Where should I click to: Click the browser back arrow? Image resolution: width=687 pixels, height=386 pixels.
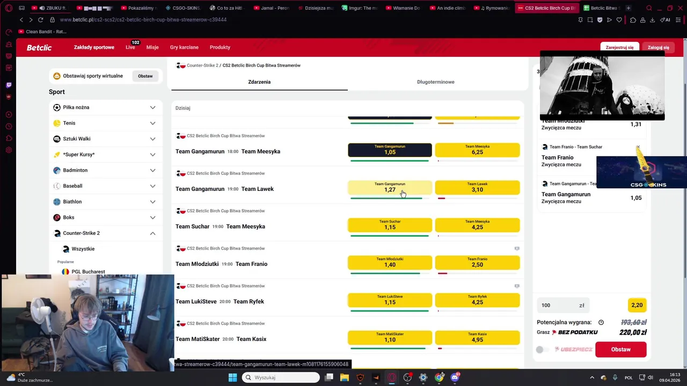21,20
